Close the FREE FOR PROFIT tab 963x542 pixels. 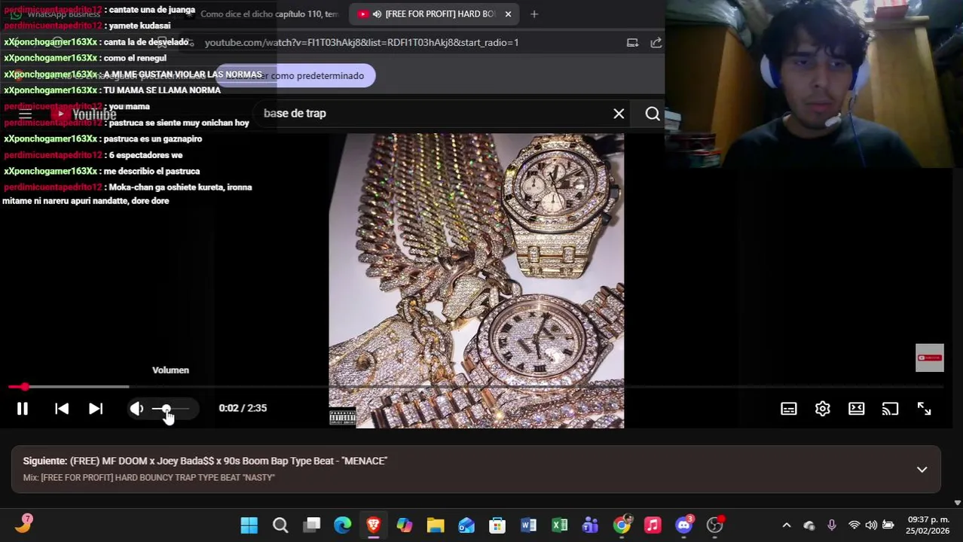508,14
